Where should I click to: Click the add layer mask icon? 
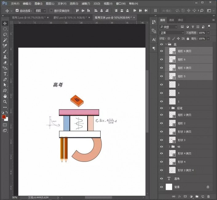(x=185, y=196)
